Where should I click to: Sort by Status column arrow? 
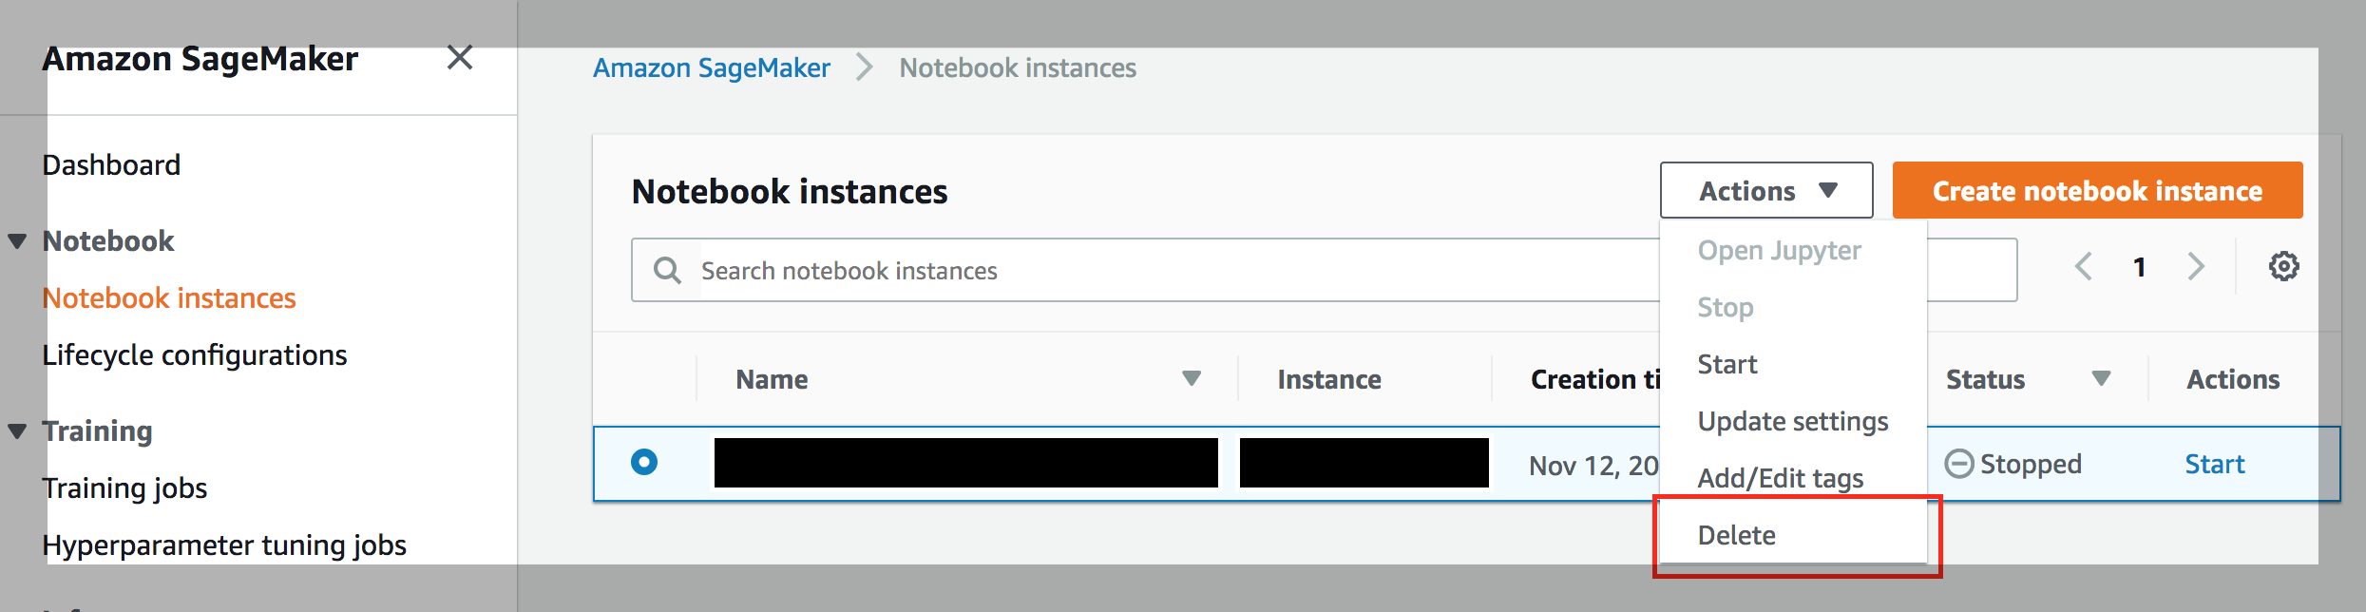tap(2101, 379)
